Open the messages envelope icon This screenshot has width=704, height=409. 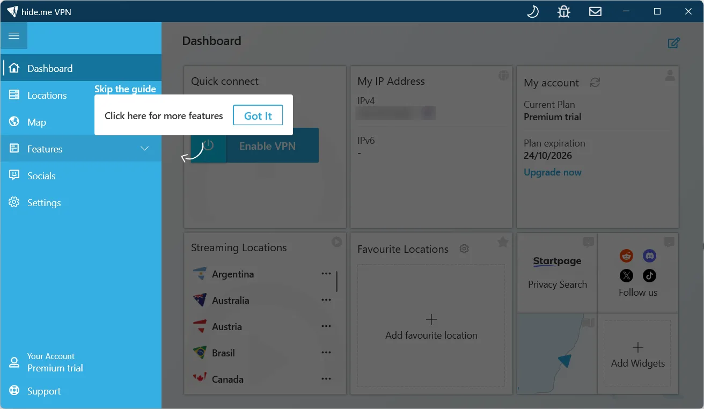tap(595, 11)
